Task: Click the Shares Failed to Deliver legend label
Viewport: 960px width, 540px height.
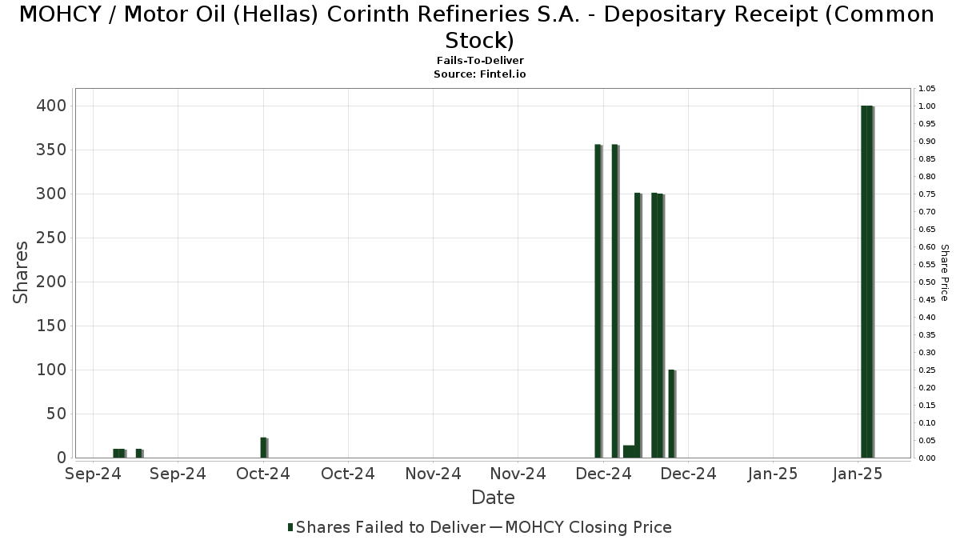Action: pos(390,527)
